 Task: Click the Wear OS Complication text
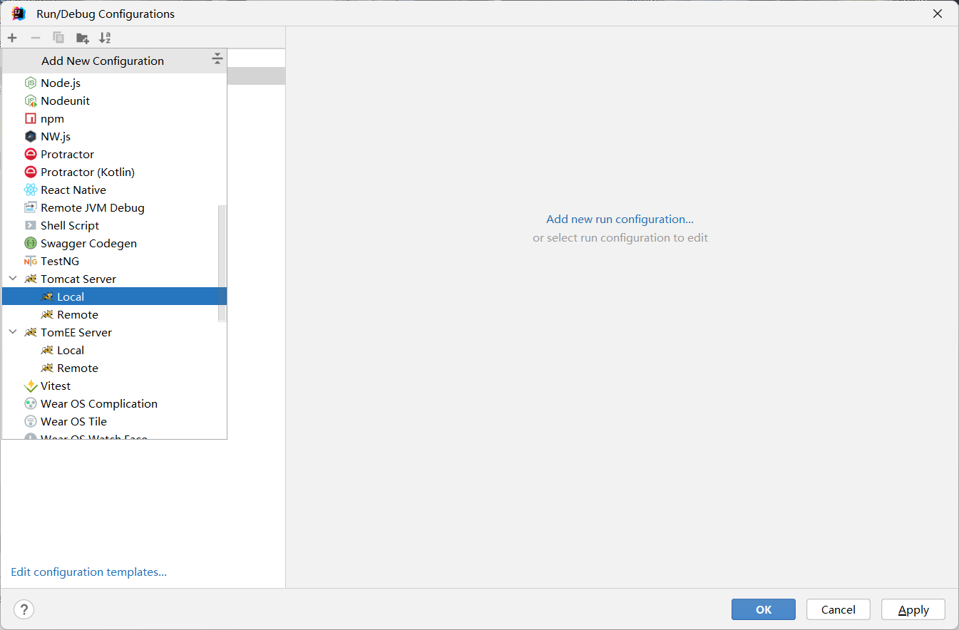pos(99,403)
